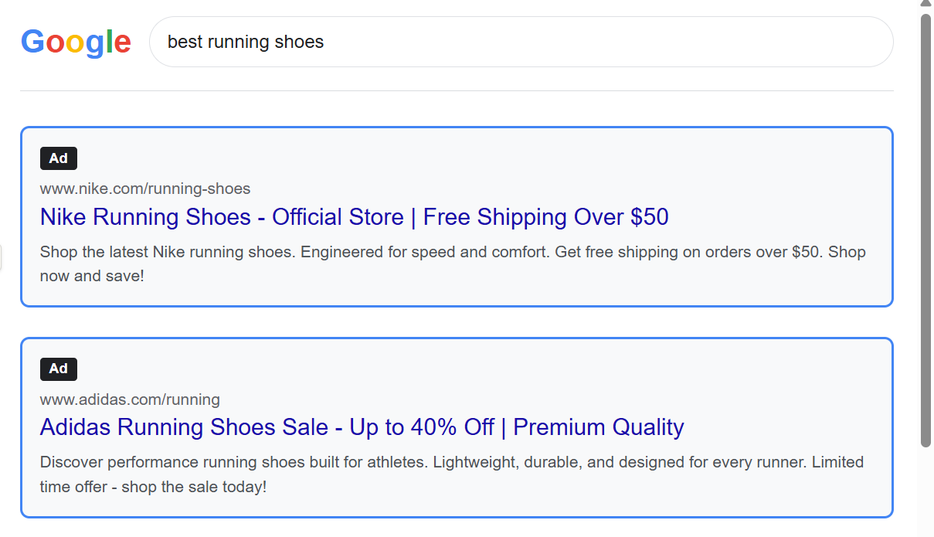Image resolution: width=934 pixels, height=537 pixels.
Task: Open the 'Adidas Running Shoes Sale' headline
Action: pos(185,427)
